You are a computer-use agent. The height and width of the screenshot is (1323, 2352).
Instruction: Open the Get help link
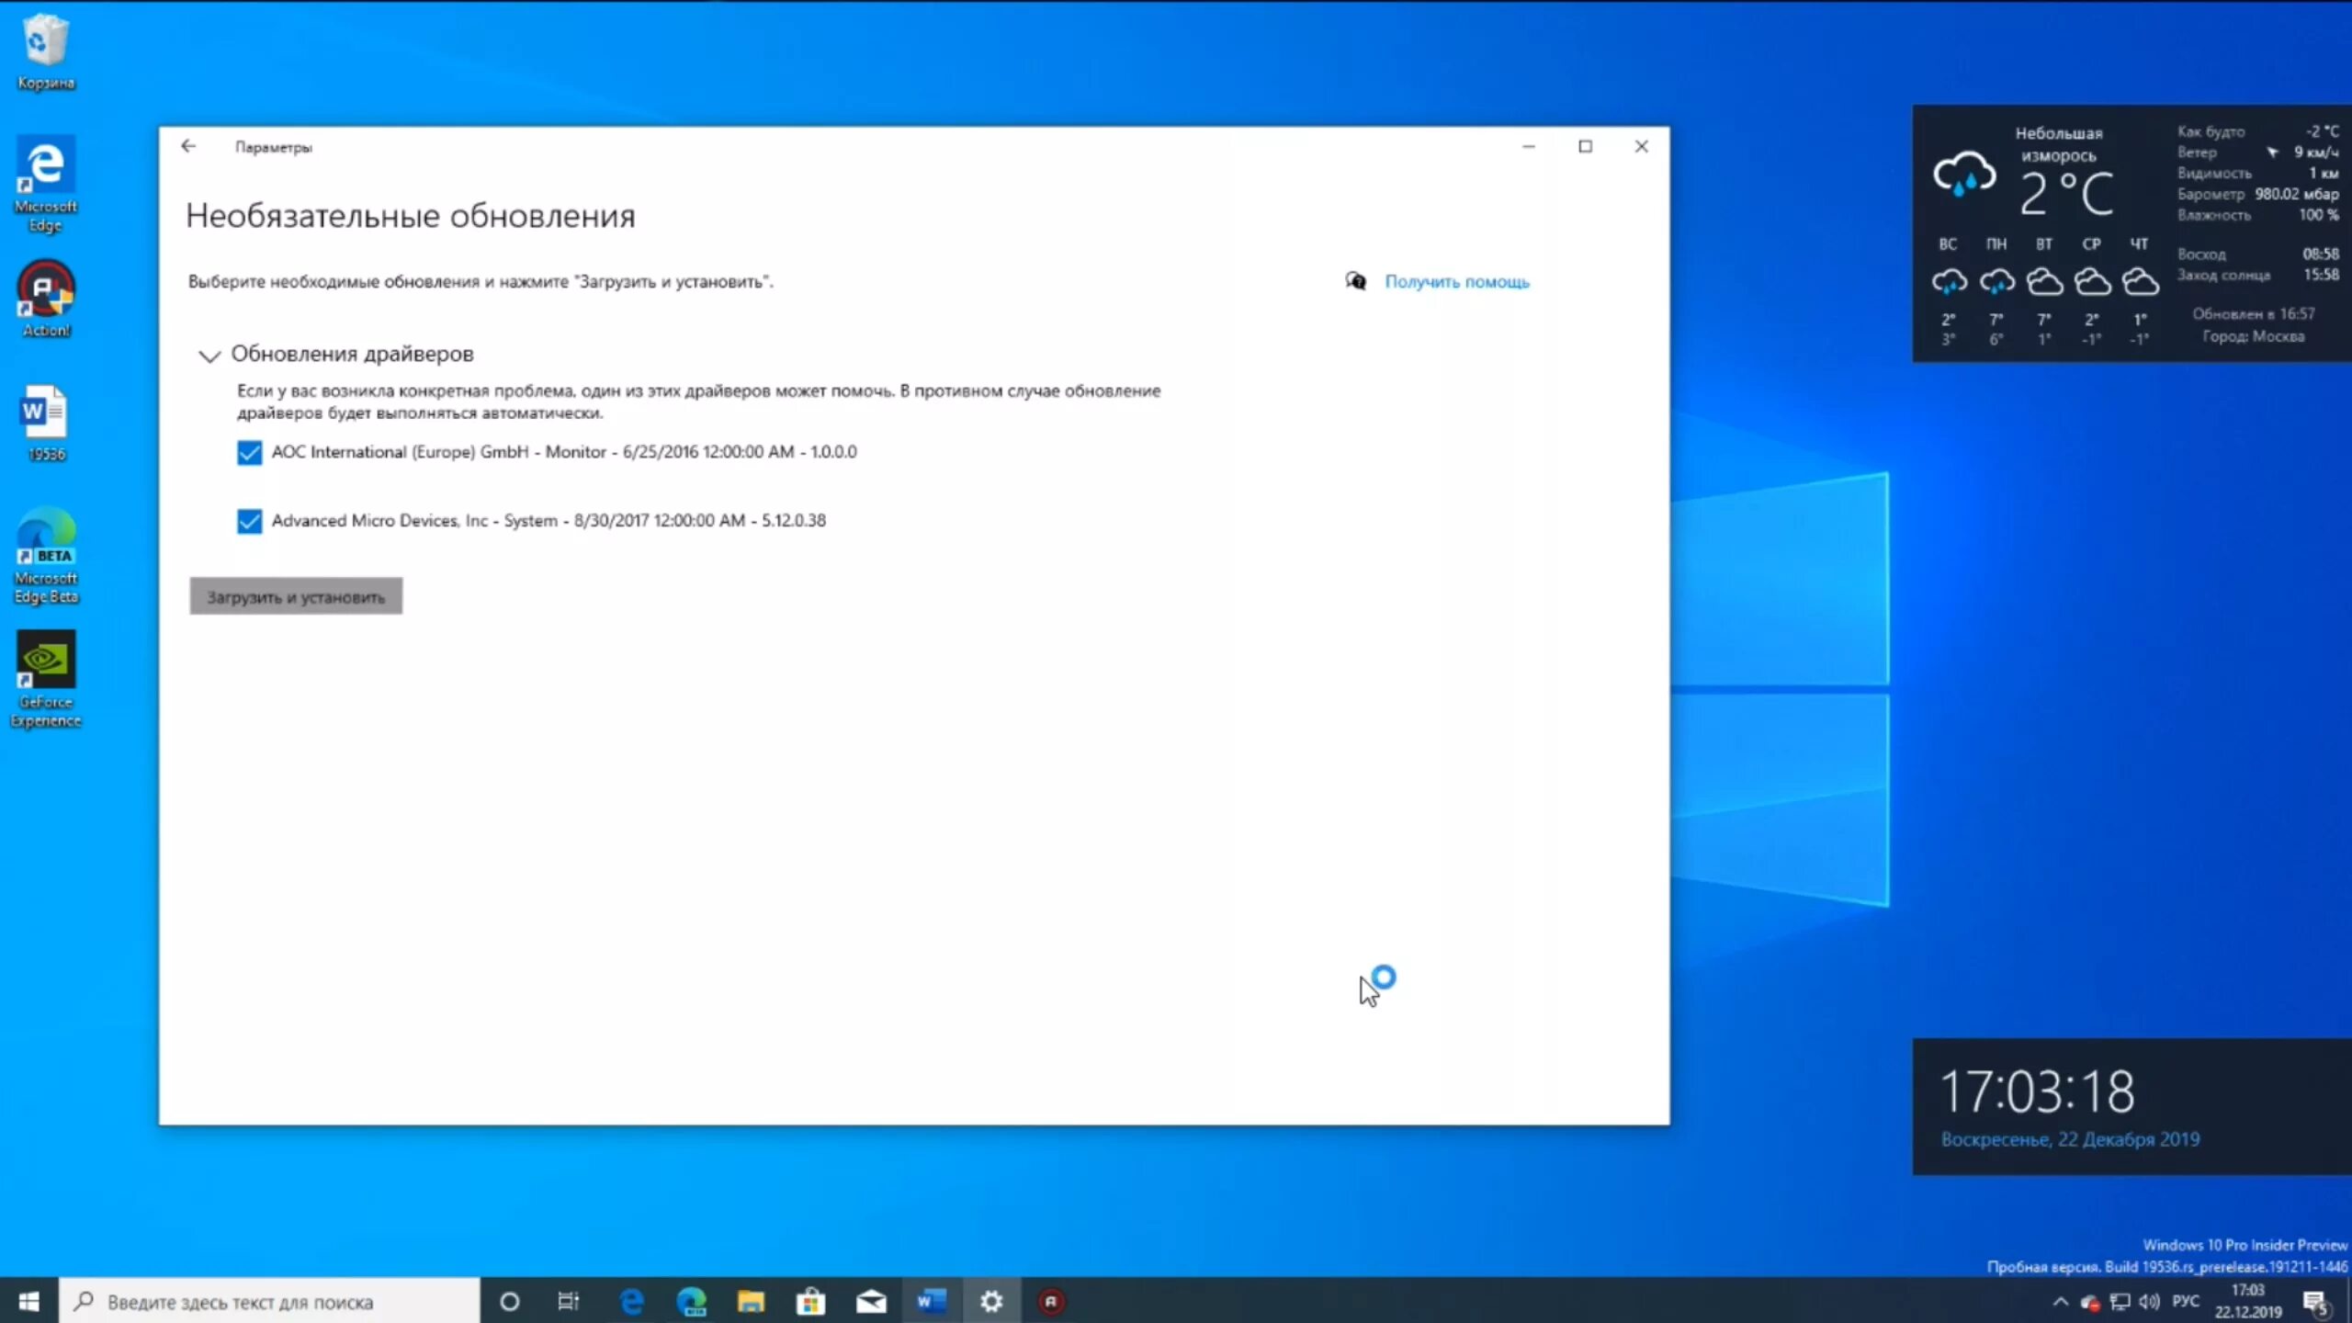coord(1456,282)
